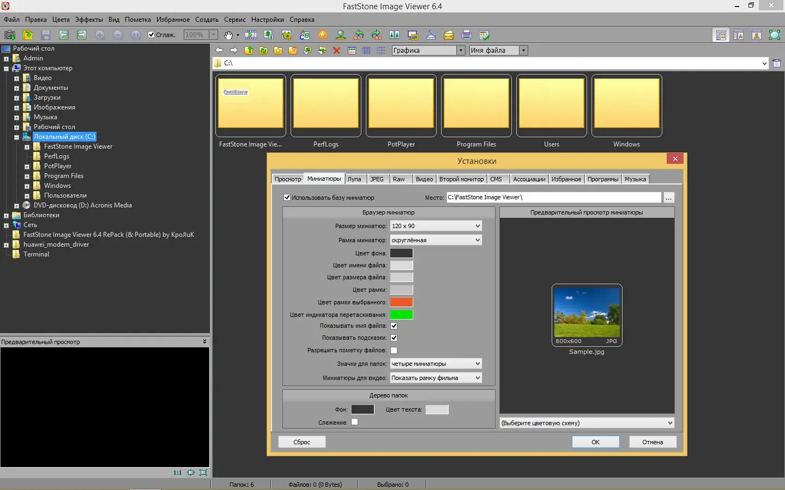
Task: Rotate the image left 90 degrees
Action: (359, 35)
